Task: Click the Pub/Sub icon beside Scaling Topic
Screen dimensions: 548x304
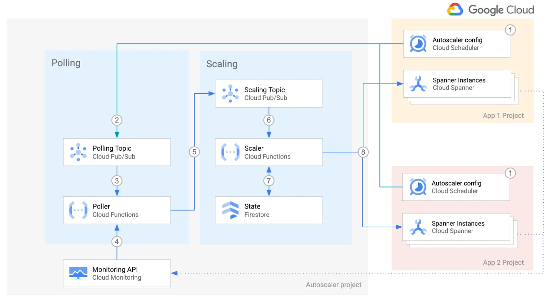Action: pyautogui.click(x=231, y=93)
